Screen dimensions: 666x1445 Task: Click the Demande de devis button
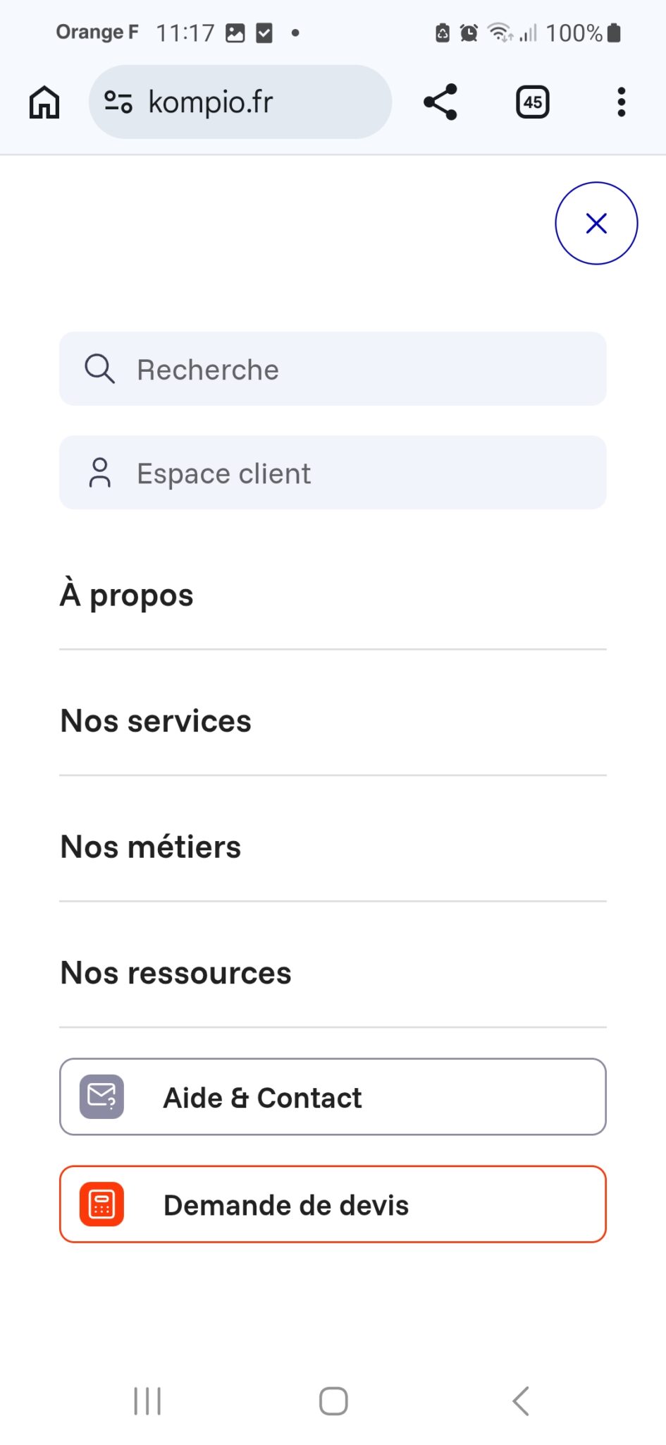(333, 1204)
